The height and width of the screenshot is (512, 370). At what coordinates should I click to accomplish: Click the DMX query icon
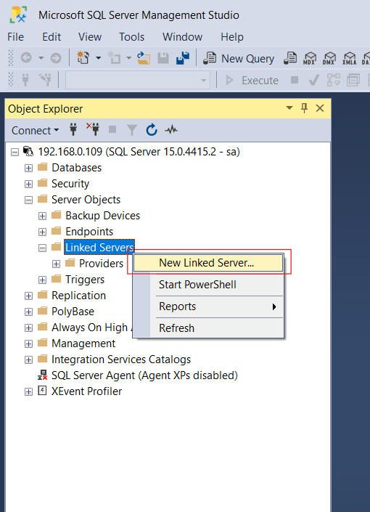329,59
